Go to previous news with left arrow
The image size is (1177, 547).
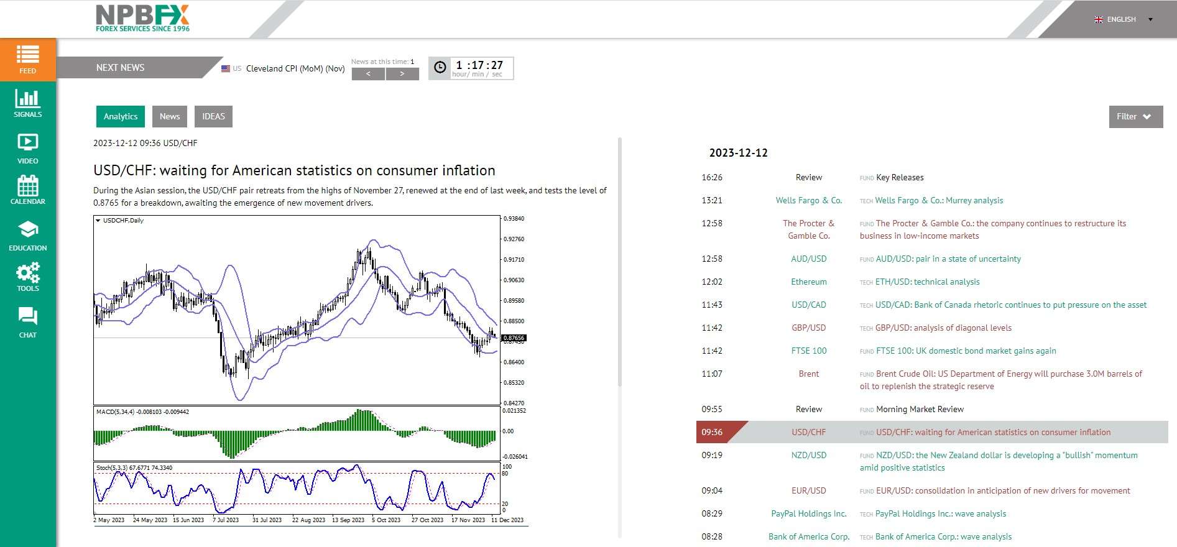coord(368,74)
